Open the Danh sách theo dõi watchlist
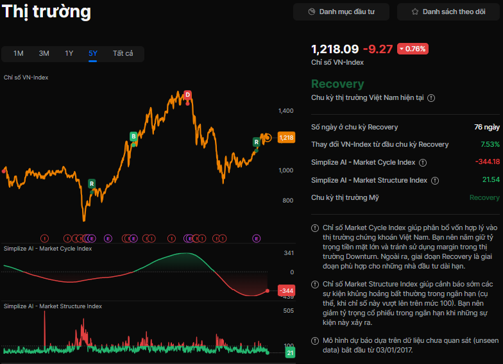The height and width of the screenshot is (364, 503). 448,12
